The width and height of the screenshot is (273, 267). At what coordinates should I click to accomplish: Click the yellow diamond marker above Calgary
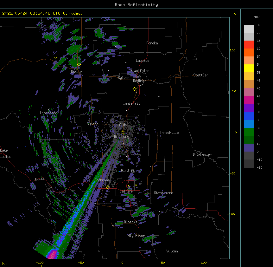click(x=128, y=187)
